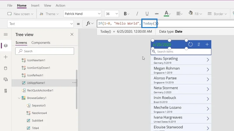Click the Search items field

[181, 52]
